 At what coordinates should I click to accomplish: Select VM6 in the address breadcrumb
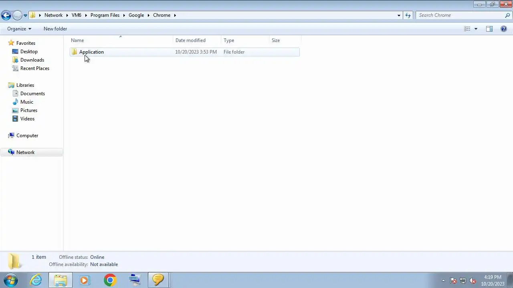tap(76, 15)
